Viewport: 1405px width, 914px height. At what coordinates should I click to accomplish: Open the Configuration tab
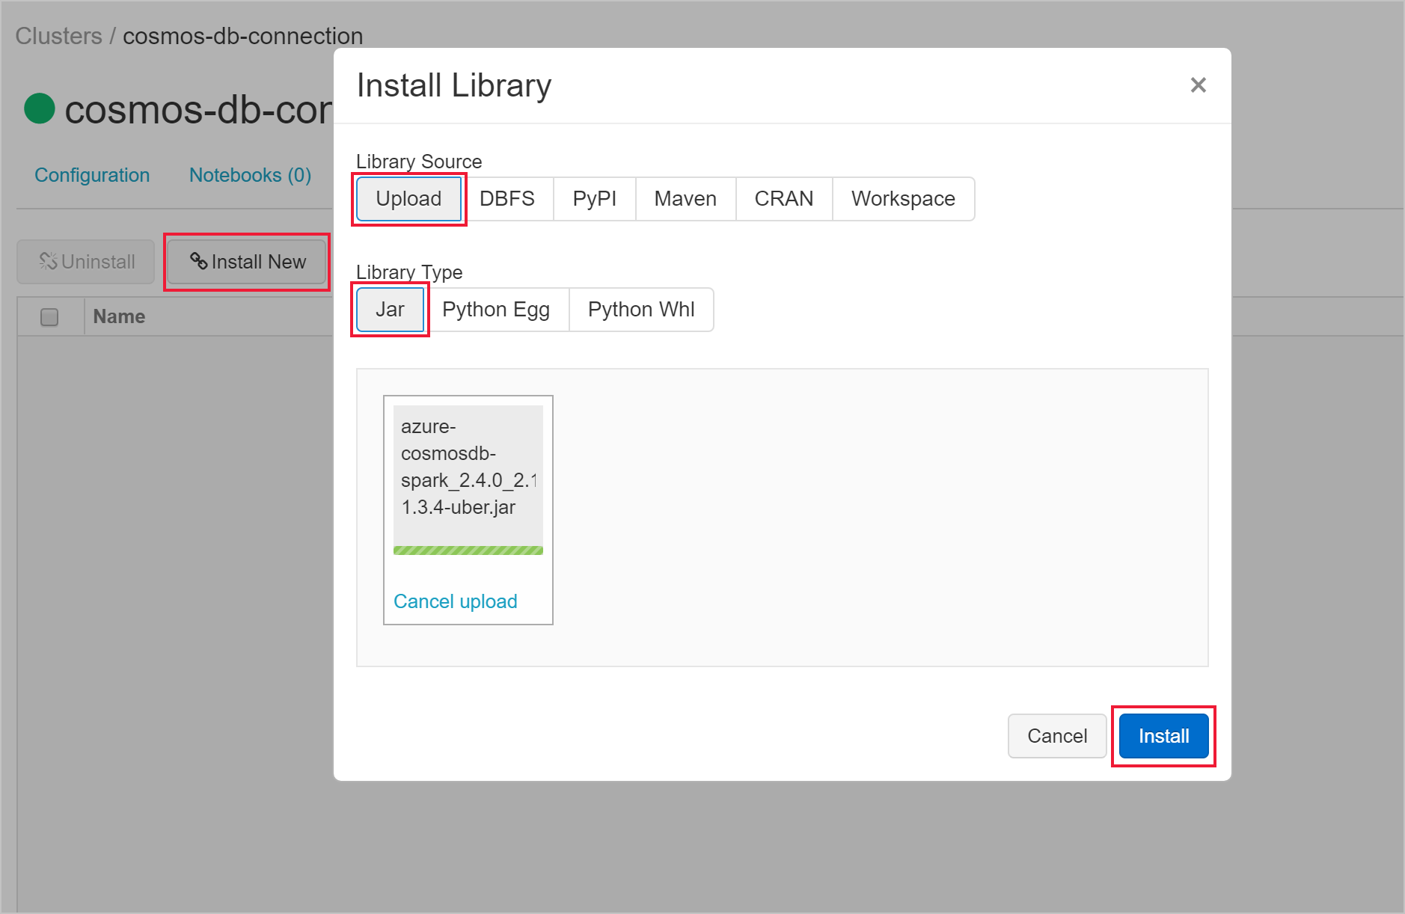(92, 175)
